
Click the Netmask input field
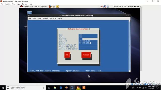[88, 43]
